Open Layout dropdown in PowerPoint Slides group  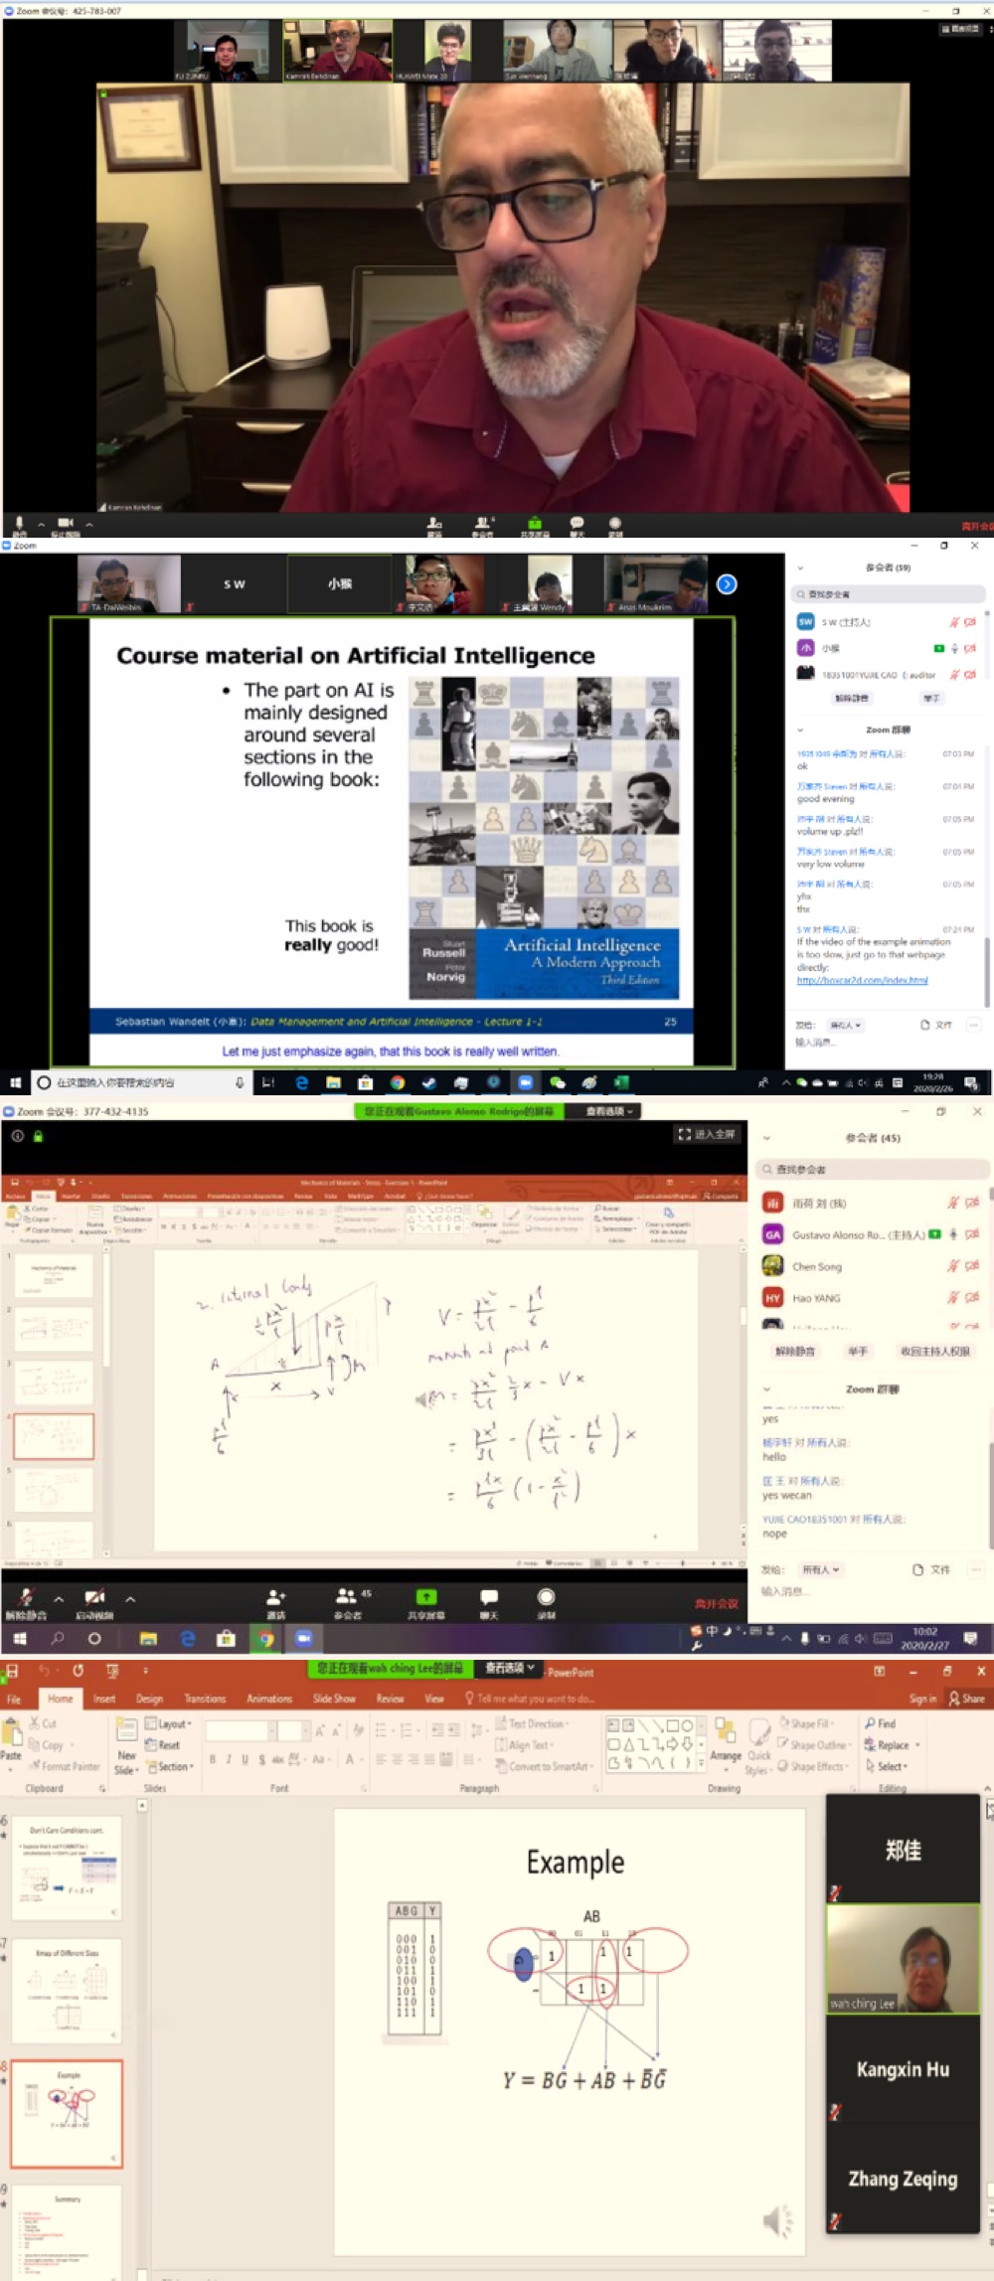(169, 1723)
